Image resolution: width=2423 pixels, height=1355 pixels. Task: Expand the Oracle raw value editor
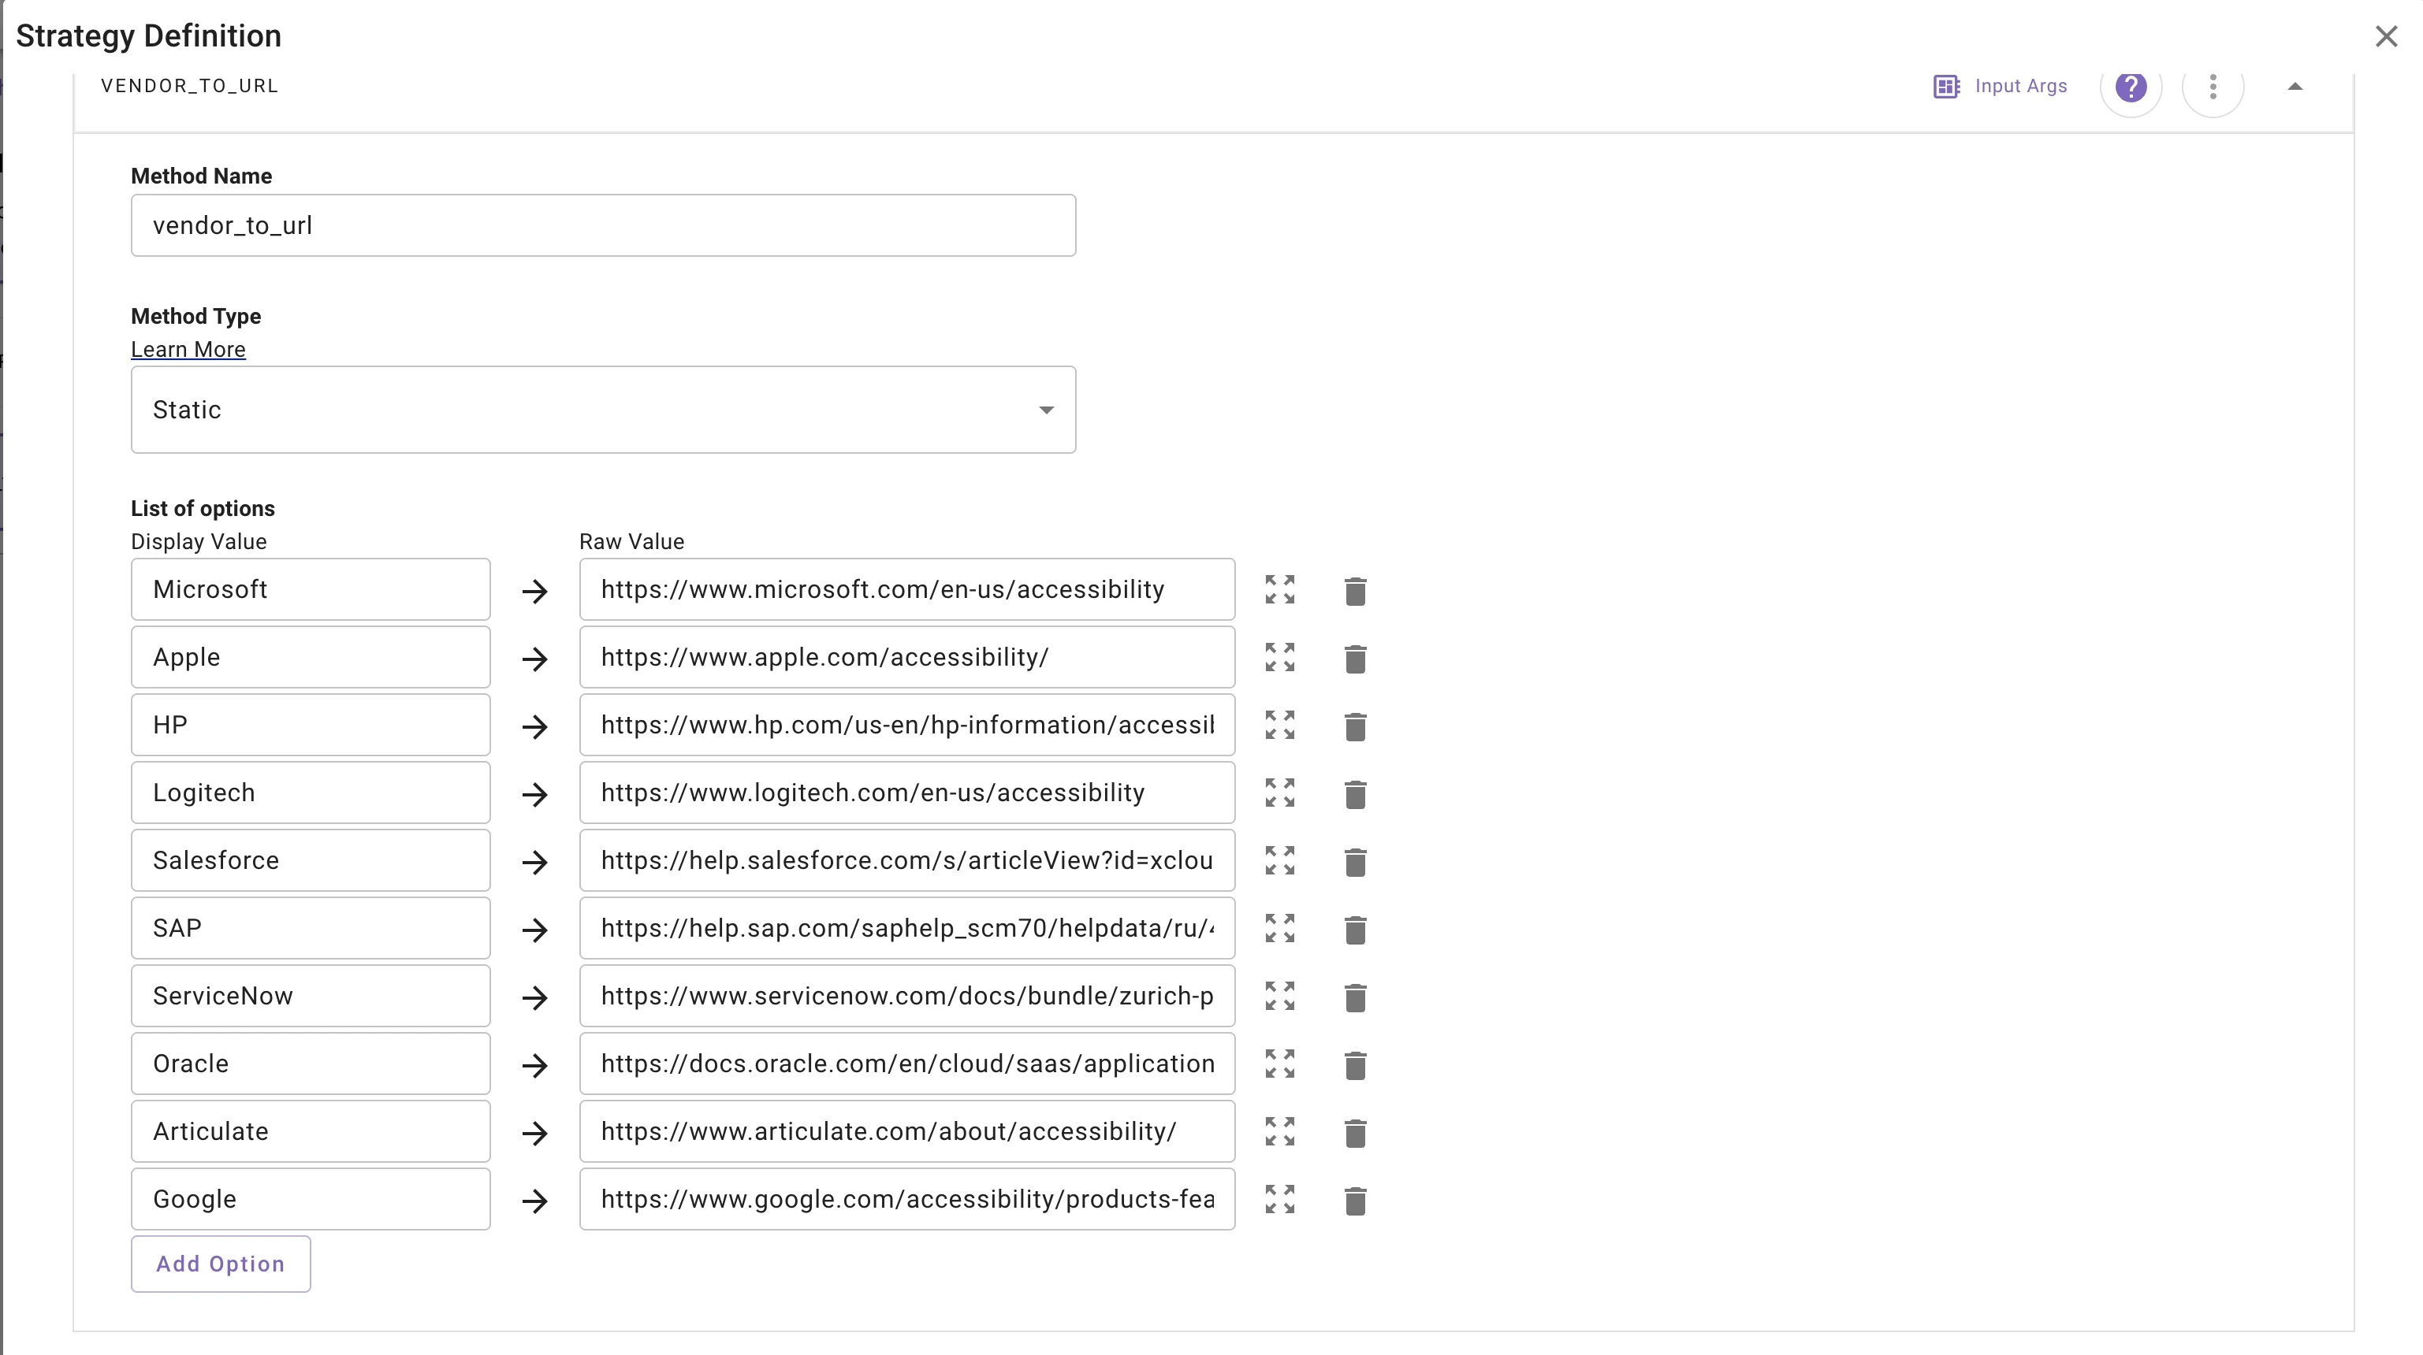[x=1279, y=1064]
